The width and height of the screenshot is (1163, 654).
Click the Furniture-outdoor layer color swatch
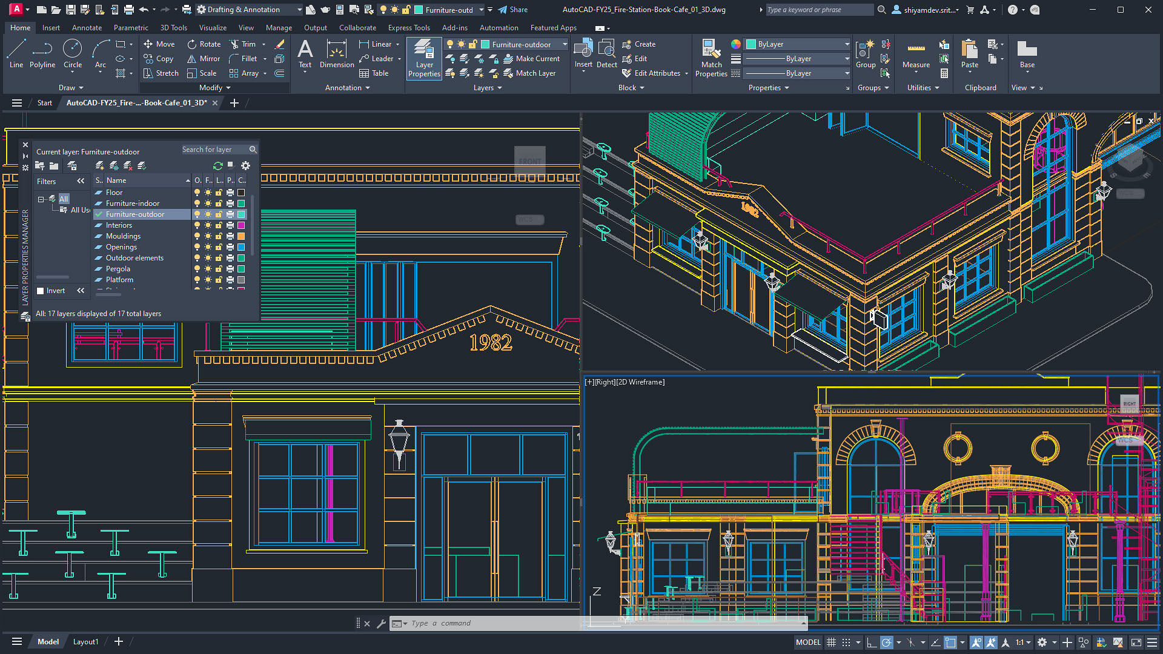(x=240, y=214)
